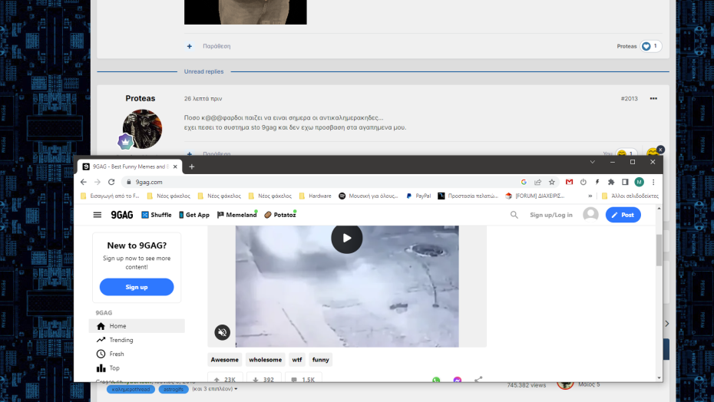Click Sign up/Log in link
This screenshot has height=402, width=714.
551,215
